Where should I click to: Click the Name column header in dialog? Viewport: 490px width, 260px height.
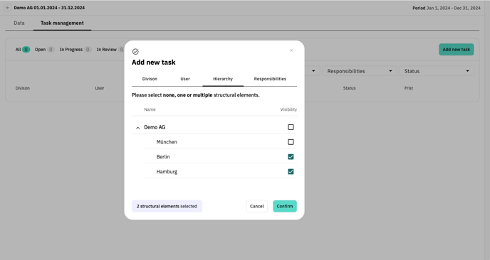[x=150, y=109]
